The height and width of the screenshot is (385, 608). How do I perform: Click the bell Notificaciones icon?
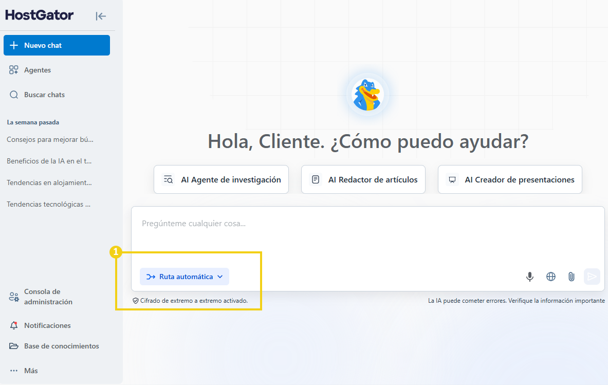coord(13,325)
